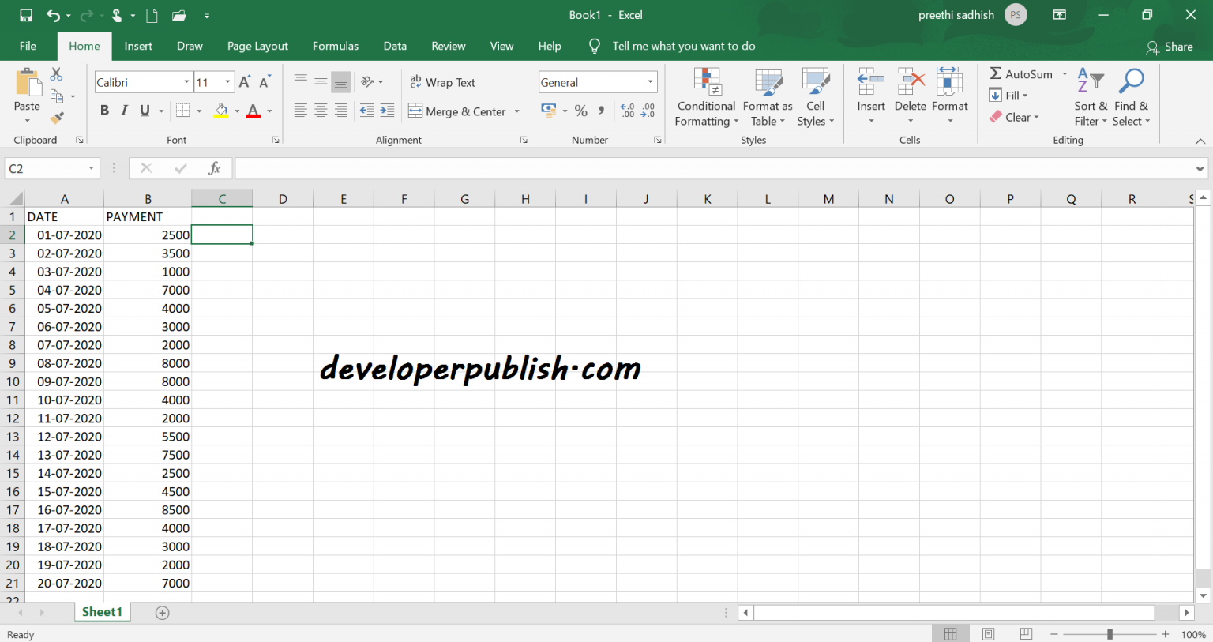This screenshot has height=642, width=1213.
Task: Apply bold formatting from the Font group
Action: tap(104, 111)
